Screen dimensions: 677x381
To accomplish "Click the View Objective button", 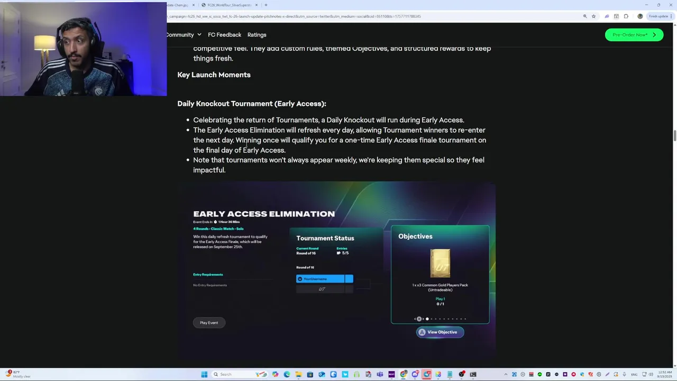I will pos(440,332).
